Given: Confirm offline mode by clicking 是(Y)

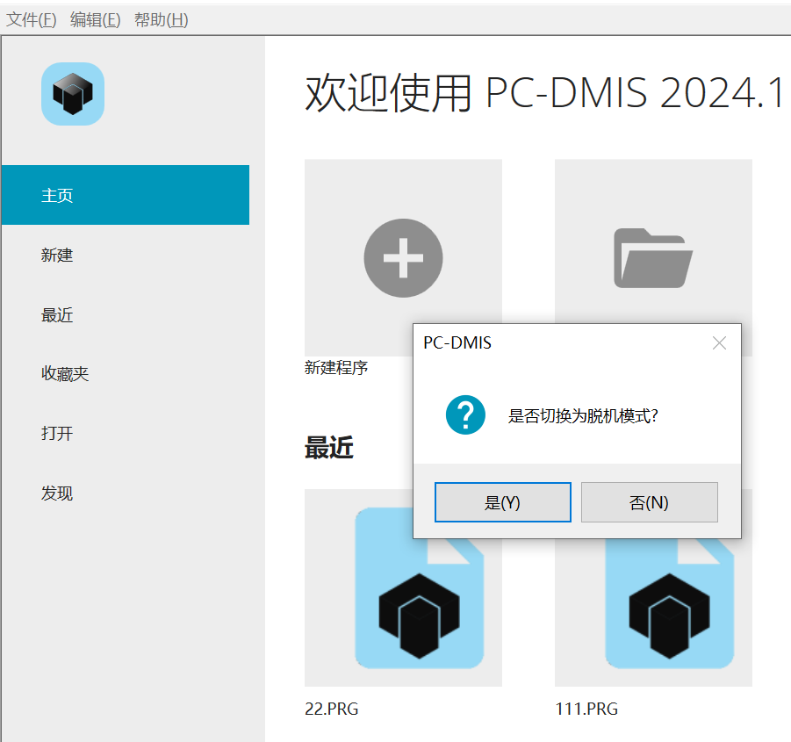Looking at the screenshot, I should [x=502, y=501].
